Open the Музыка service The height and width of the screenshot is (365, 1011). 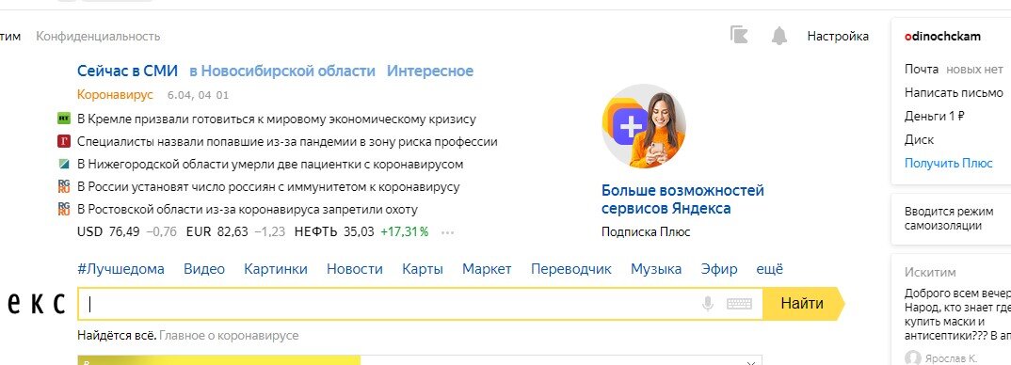tap(656, 269)
